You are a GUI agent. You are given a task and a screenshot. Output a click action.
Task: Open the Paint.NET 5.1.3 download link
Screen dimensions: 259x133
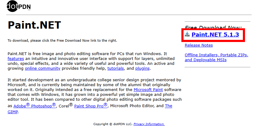coord(215,35)
